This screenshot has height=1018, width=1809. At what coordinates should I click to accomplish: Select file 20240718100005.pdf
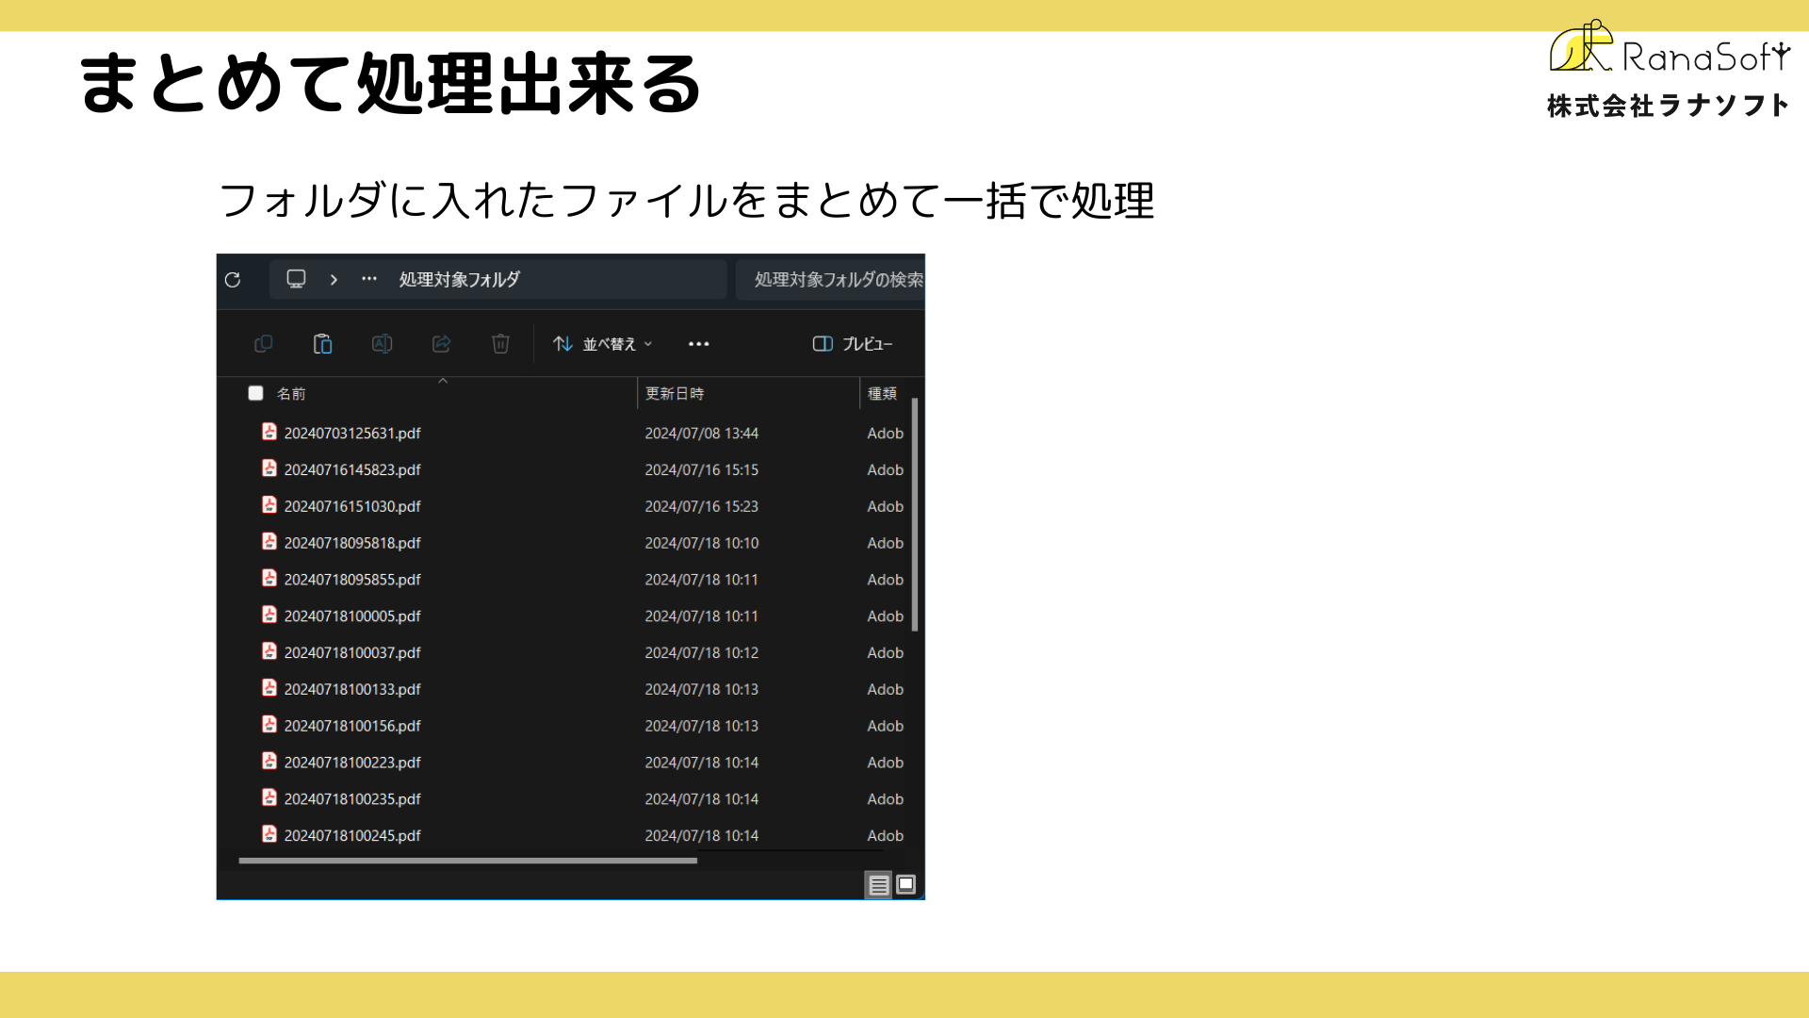click(352, 616)
